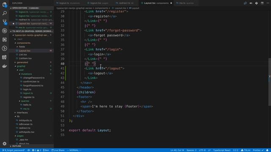The height and width of the screenshot is (152, 271).
Task: Change the Spaces: 2 indentation setting
Action: coord(191,150)
